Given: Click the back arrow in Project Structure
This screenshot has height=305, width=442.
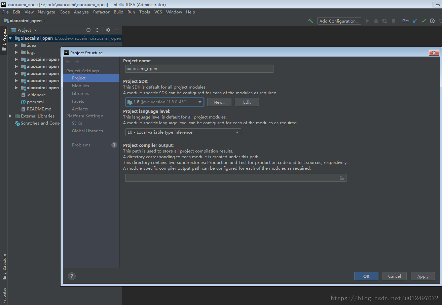Looking at the screenshot, I should pyautogui.click(x=68, y=61).
